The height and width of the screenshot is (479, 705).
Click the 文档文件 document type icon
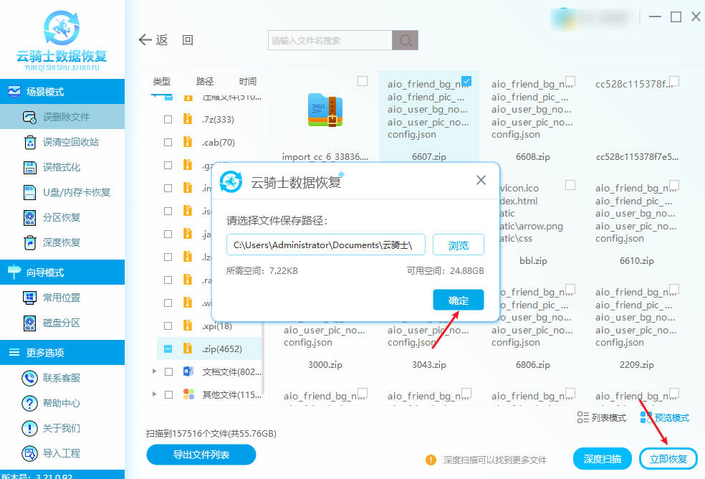[188, 371]
